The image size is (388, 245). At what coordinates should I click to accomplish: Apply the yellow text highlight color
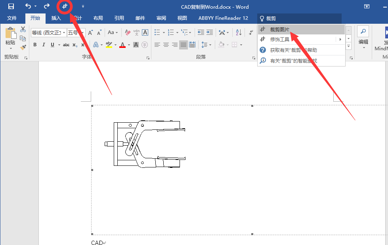(x=109, y=45)
